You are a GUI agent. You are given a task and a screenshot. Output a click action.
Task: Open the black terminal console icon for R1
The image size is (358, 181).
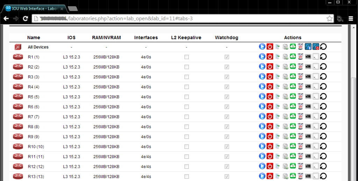point(308,56)
